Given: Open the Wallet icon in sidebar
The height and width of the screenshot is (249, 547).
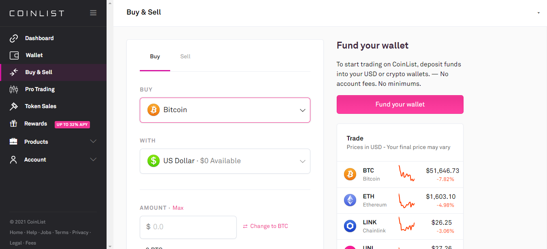Looking at the screenshot, I should click(14, 55).
